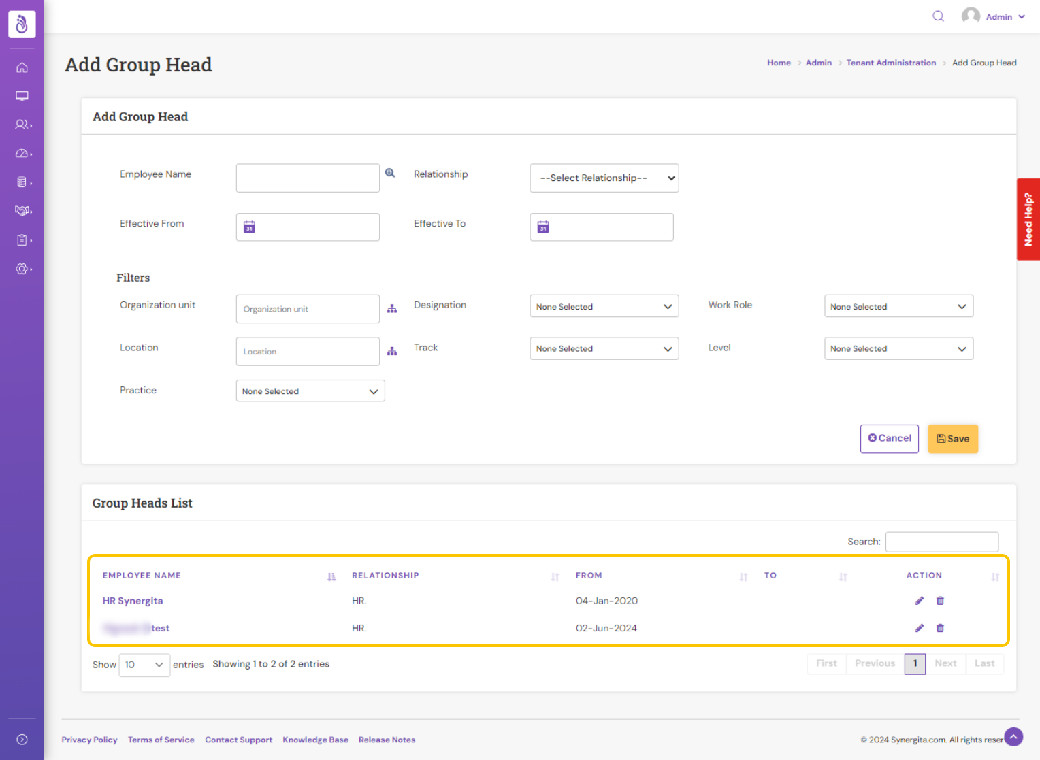This screenshot has height=760, width=1040.
Task: Open the clipboard icon in the sidebar
Action: [23, 240]
